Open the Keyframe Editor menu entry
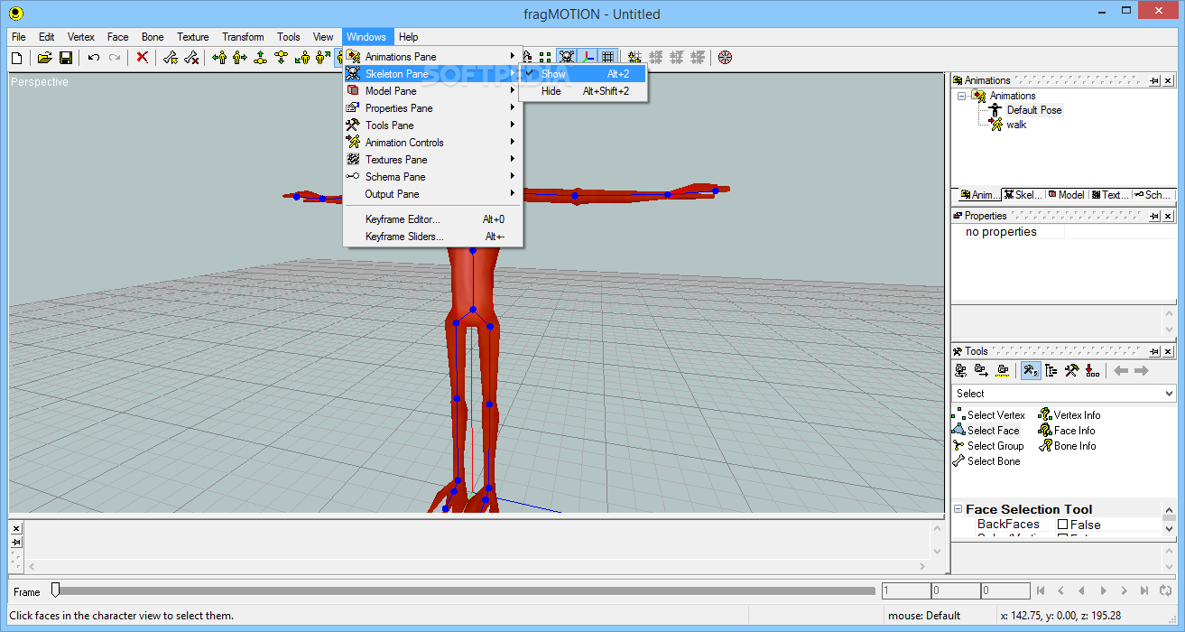Viewport: 1185px width, 632px height. tap(433, 219)
